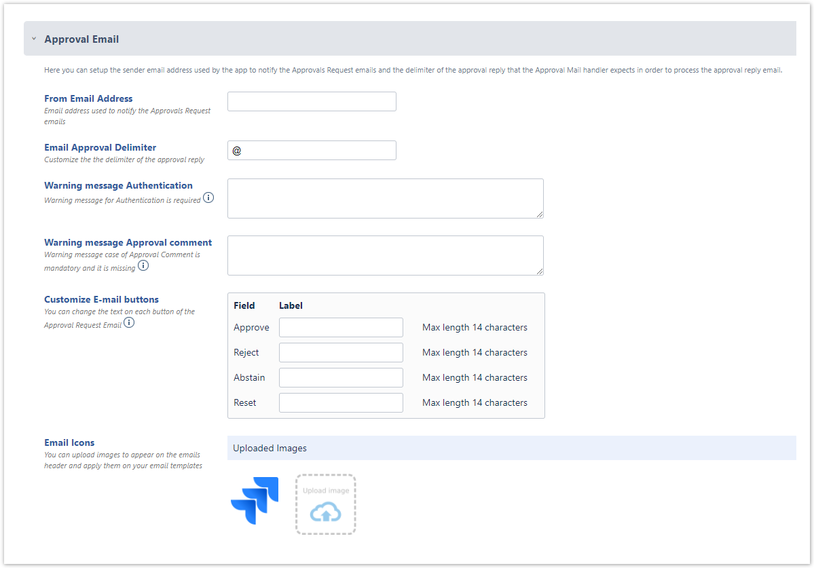Click the From Email Address label
This screenshot has height=568, width=814.
(88, 98)
